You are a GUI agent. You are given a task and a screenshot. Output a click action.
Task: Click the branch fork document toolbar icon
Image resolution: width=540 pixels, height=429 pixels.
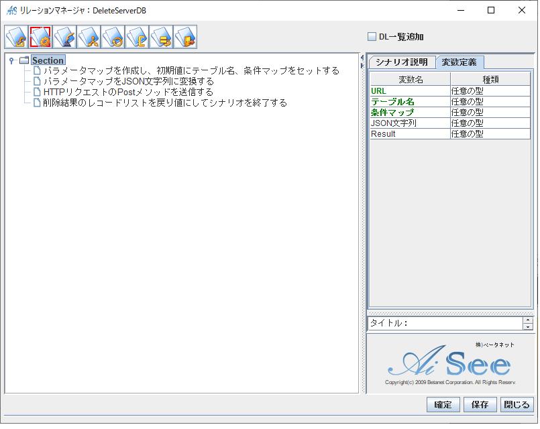pos(89,37)
